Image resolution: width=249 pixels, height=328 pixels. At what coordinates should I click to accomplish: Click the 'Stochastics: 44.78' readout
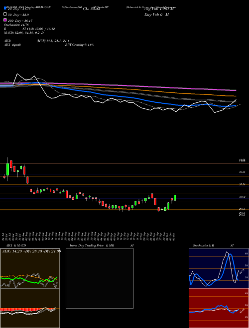coord(16,25)
